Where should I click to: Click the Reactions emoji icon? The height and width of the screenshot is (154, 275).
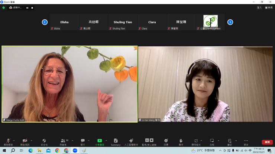pos(166,141)
